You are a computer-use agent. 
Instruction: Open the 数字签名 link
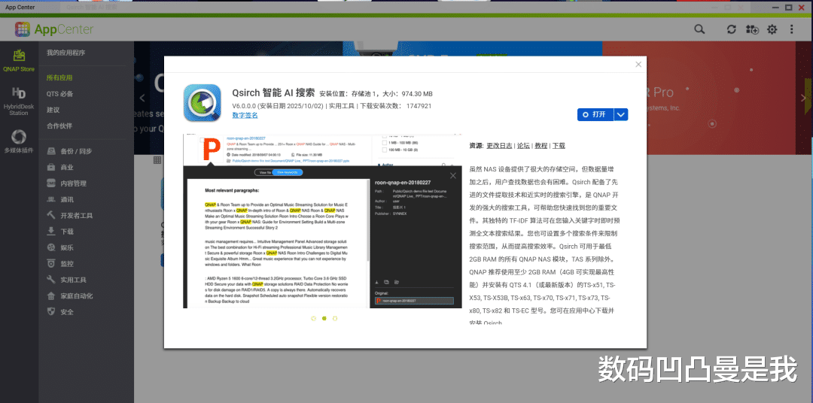point(245,115)
